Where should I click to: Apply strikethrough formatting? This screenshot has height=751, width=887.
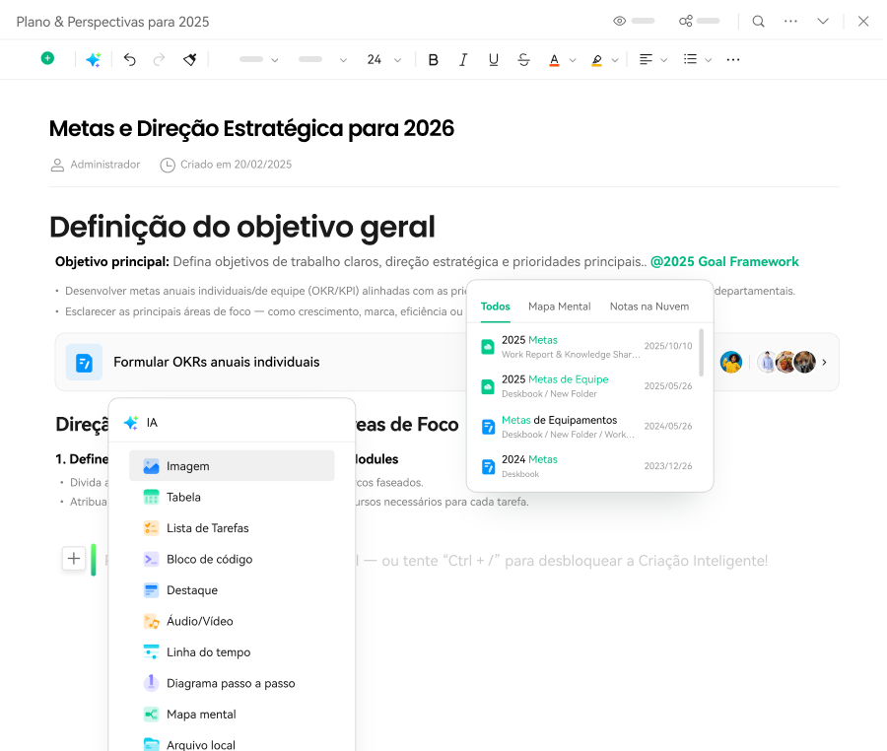tap(523, 59)
